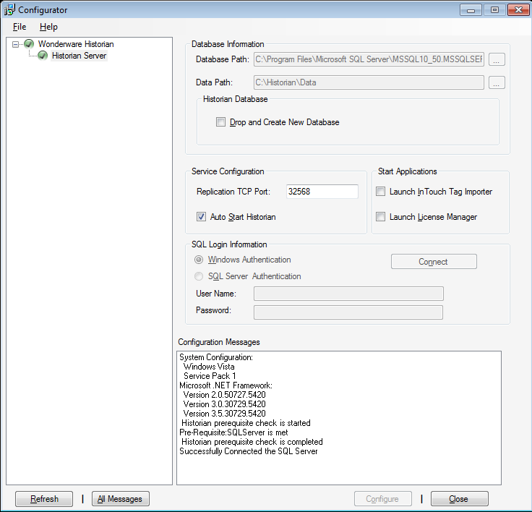
Task: Click the Configurator app icon in title bar
Action: coord(9,10)
